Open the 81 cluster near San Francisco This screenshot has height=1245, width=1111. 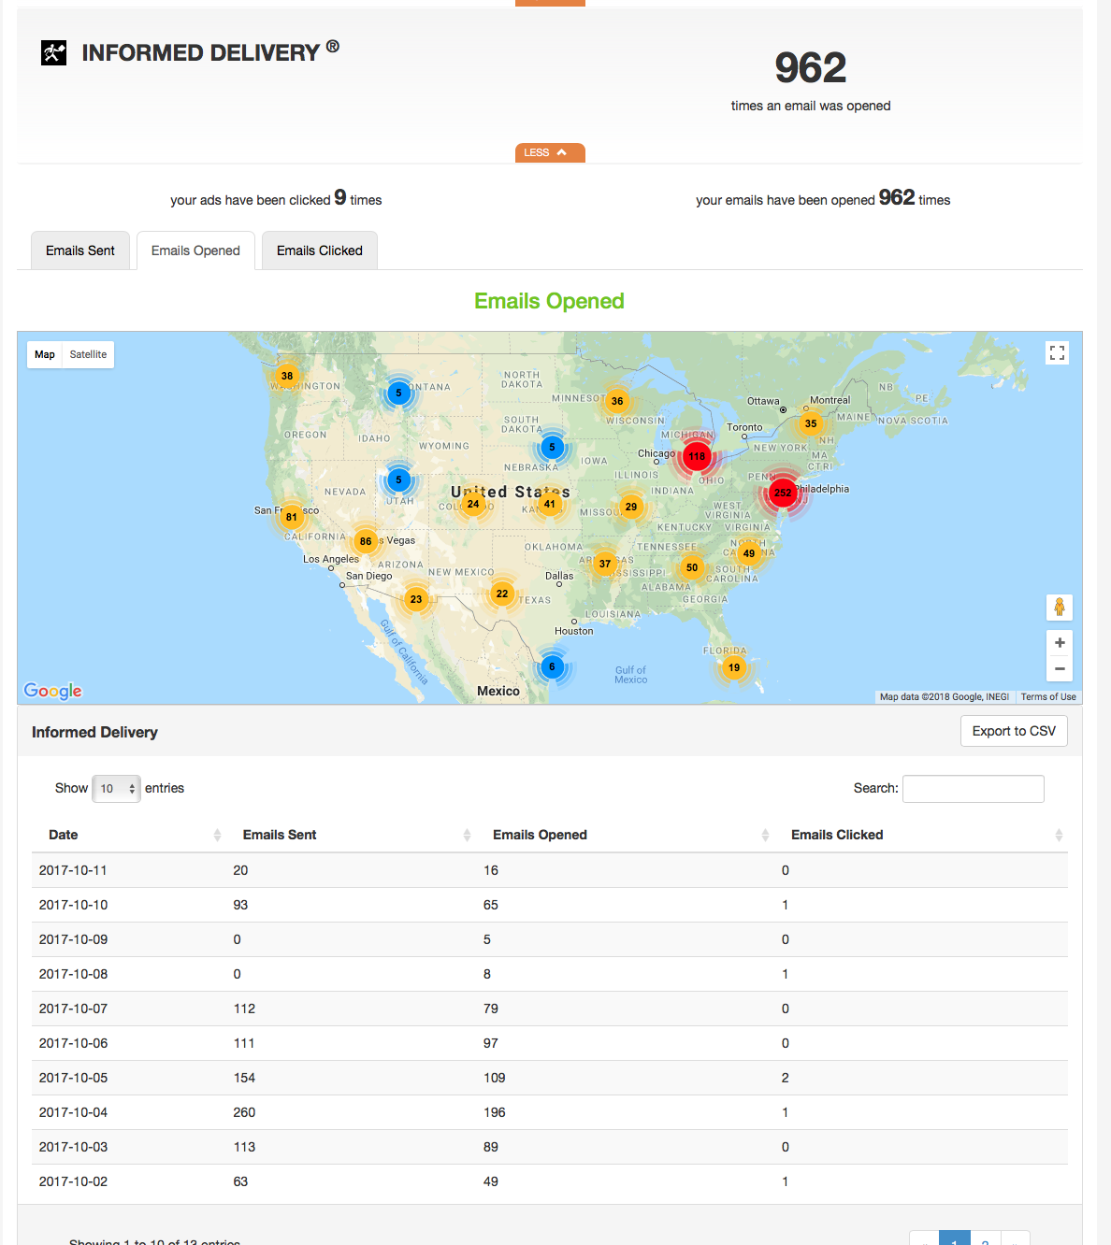[x=292, y=517]
